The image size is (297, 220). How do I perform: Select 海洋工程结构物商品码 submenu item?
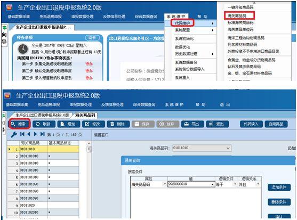coord(246,38)
